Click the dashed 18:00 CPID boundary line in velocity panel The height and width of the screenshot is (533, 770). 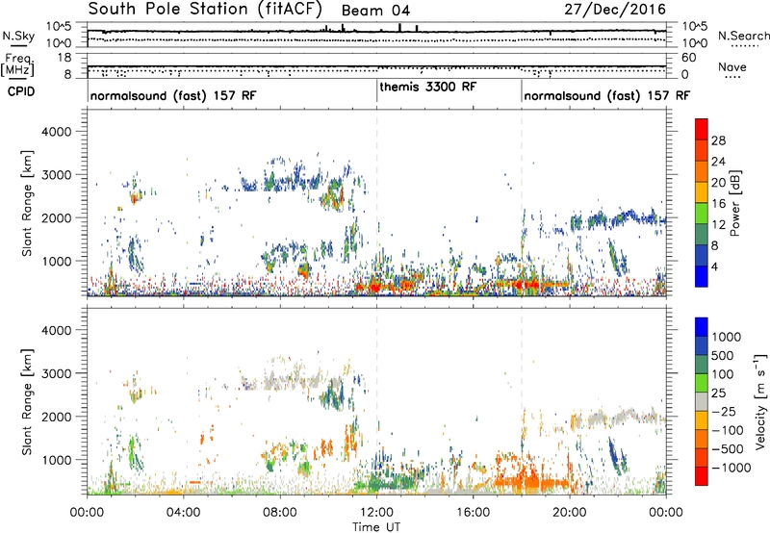(522, 402)
